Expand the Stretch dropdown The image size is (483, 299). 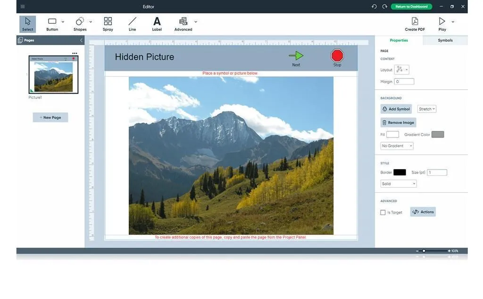coord(427,109)
